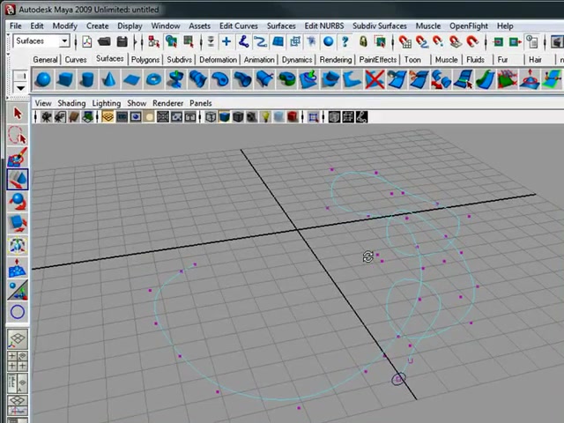
Task: Choose the Rotate Tool in toolbox
Action: 18,201
